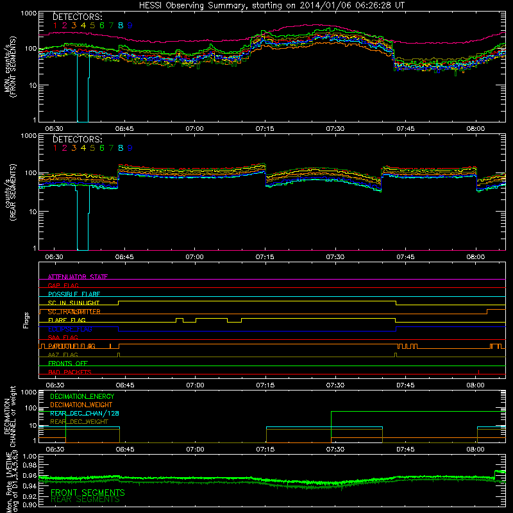Click 07:00 time label under the Flags plot
Screen dimensions: 513x513
[195, 385]
